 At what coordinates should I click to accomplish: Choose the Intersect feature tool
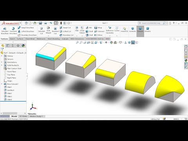(x=99, y=31)
